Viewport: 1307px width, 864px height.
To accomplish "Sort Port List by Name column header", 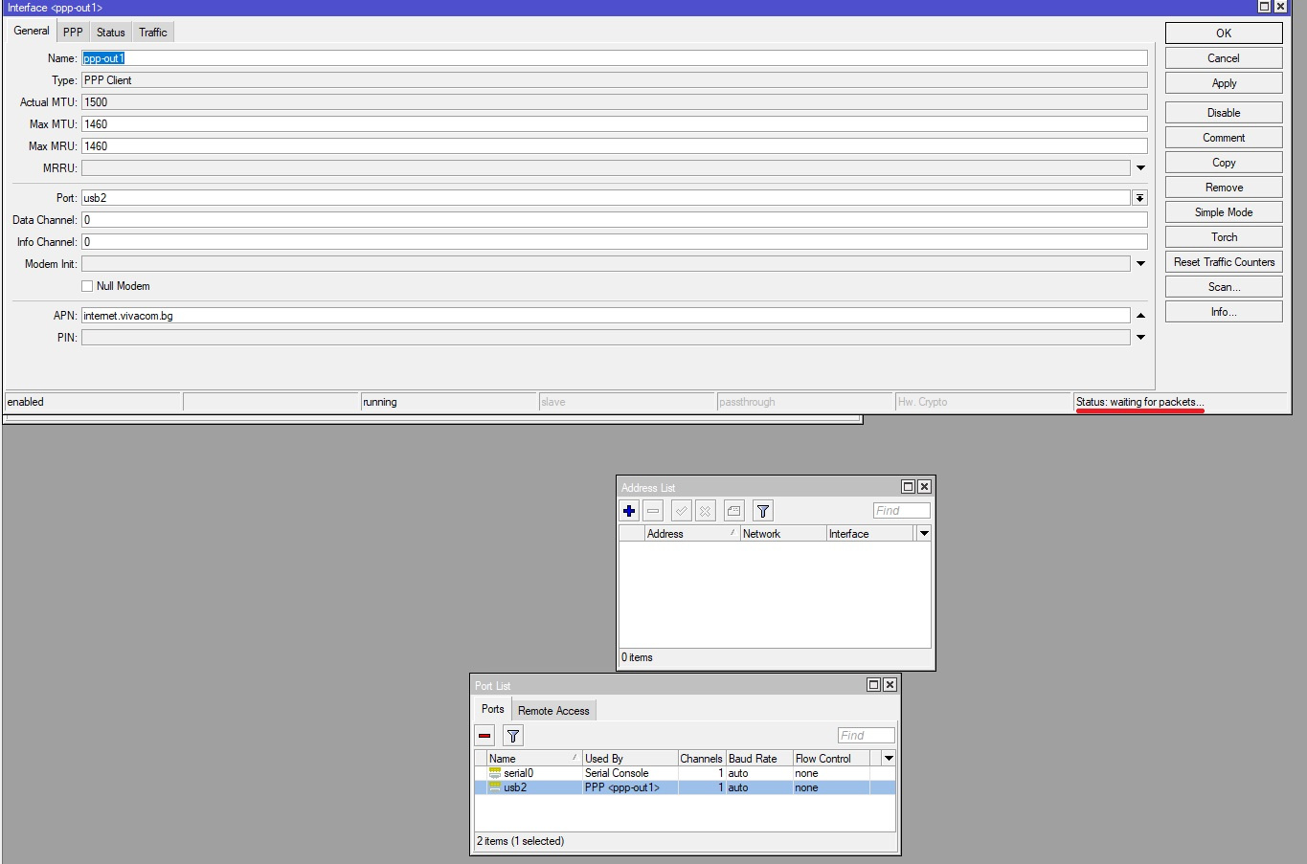I will coord(531,759).
